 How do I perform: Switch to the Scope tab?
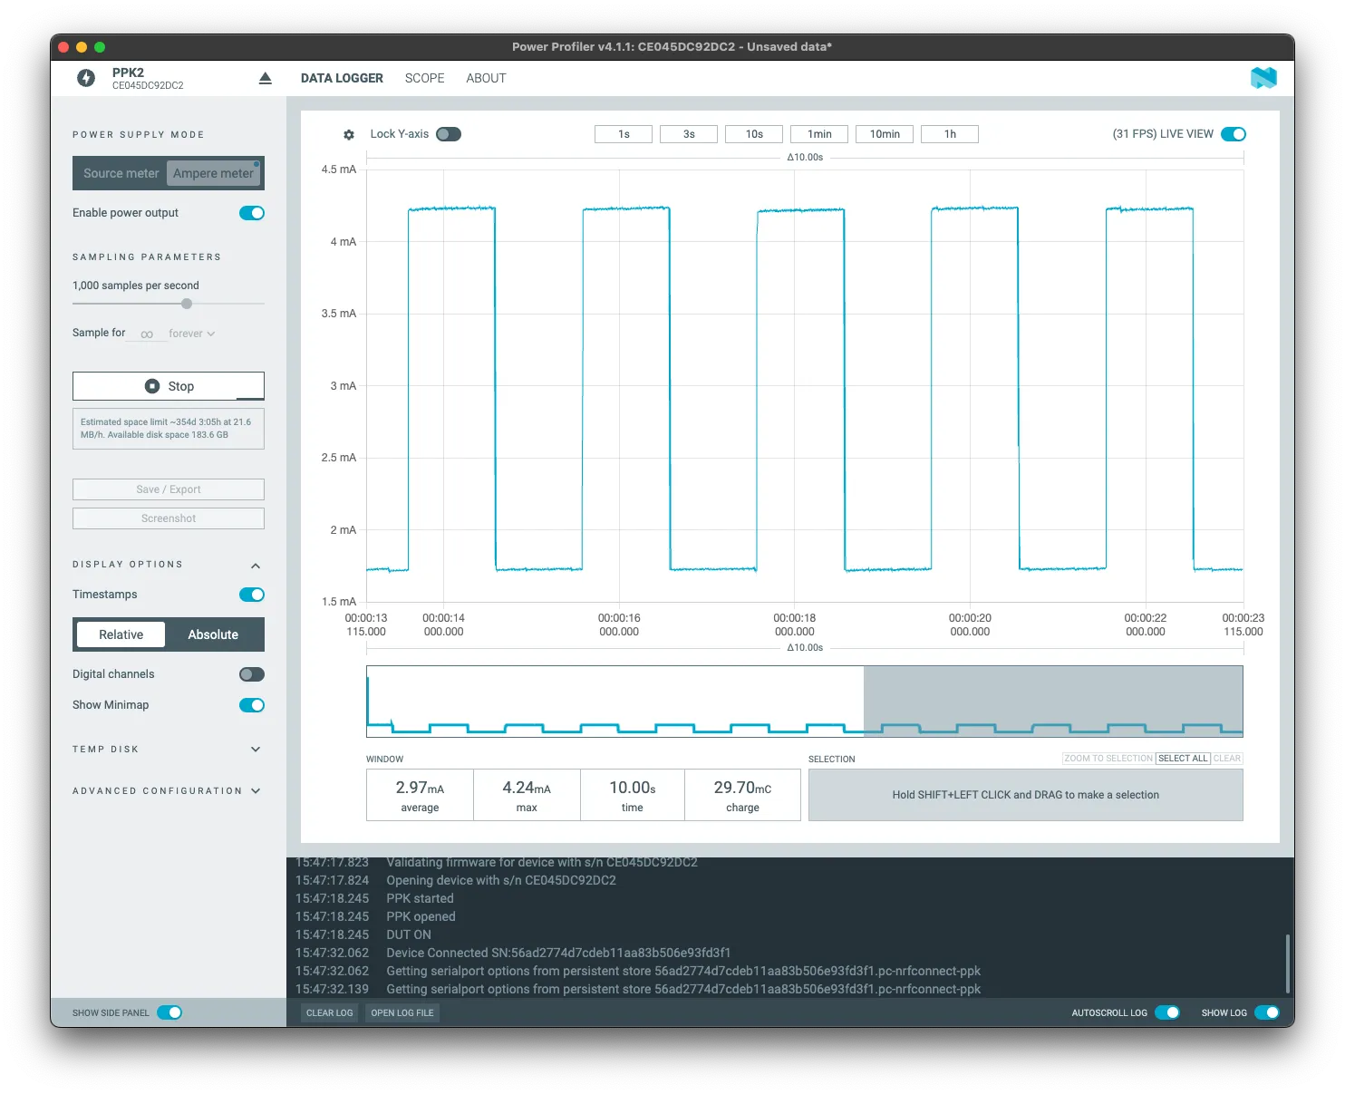click(424, 79)
